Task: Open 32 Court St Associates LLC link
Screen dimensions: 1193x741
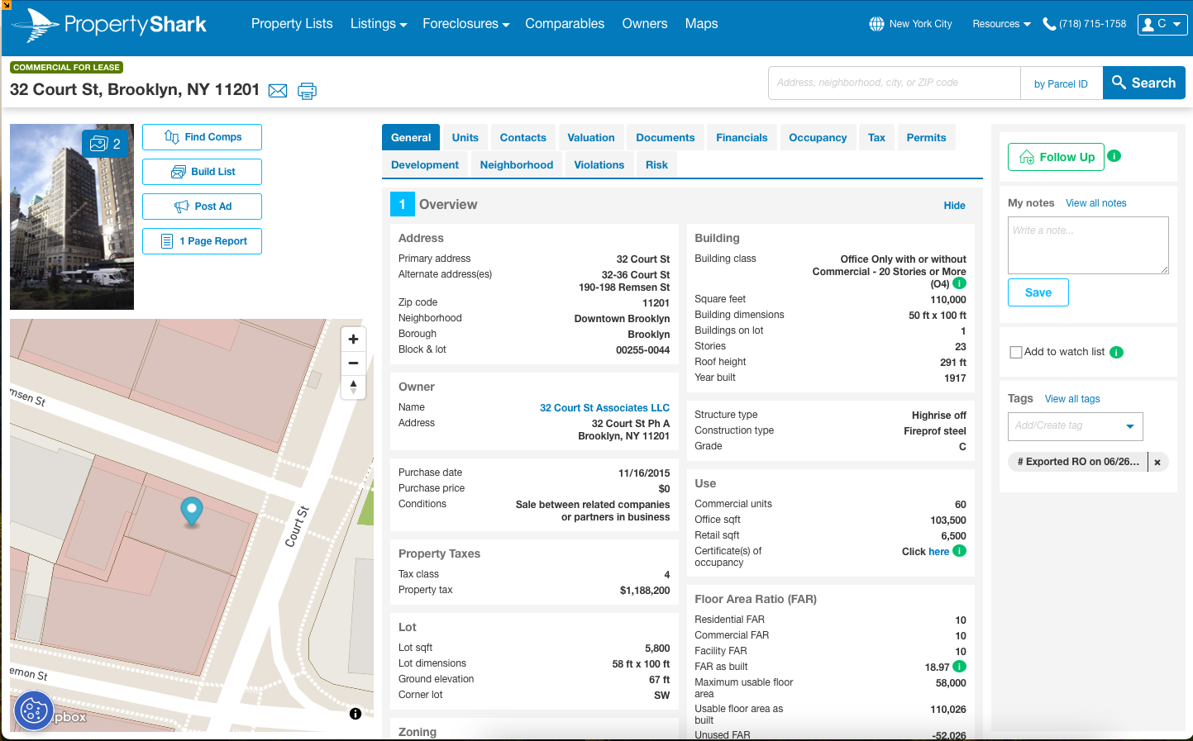Action: point(604,408)
